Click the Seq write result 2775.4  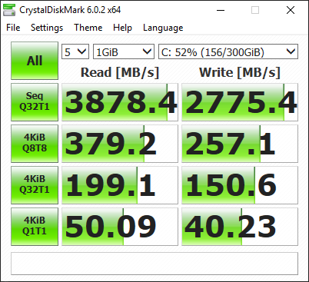click(240, 102)
